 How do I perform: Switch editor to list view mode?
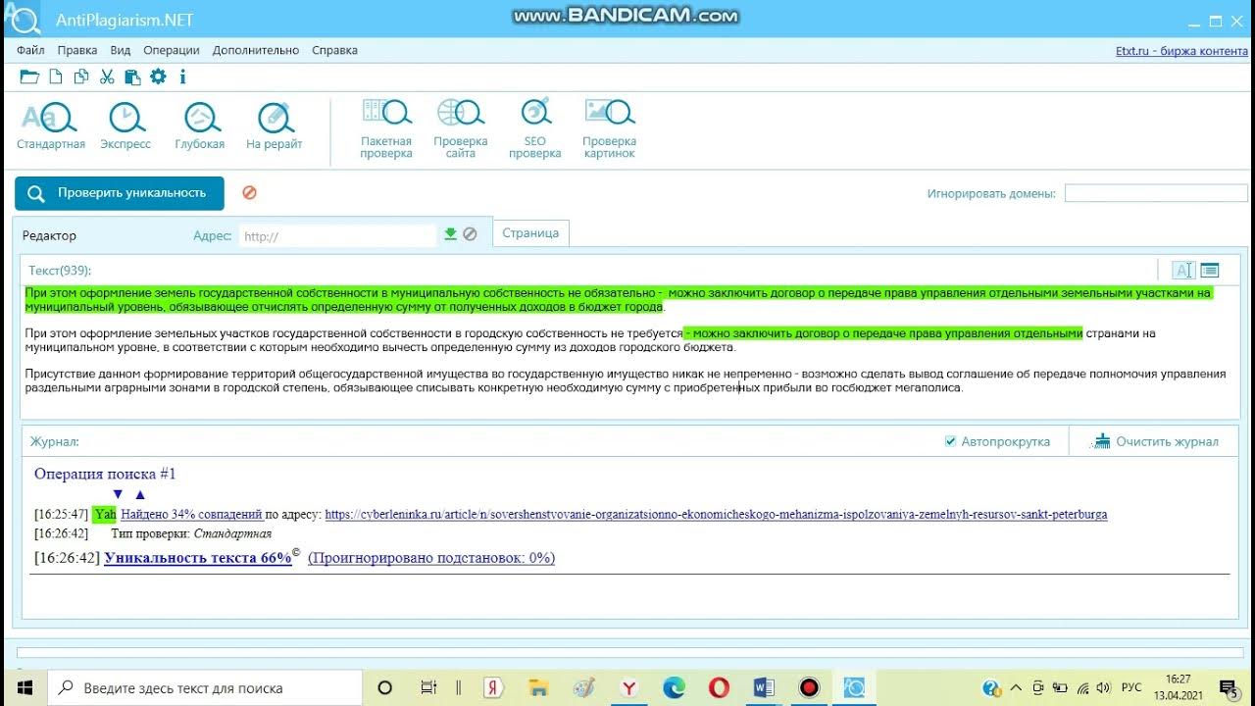1209,271
